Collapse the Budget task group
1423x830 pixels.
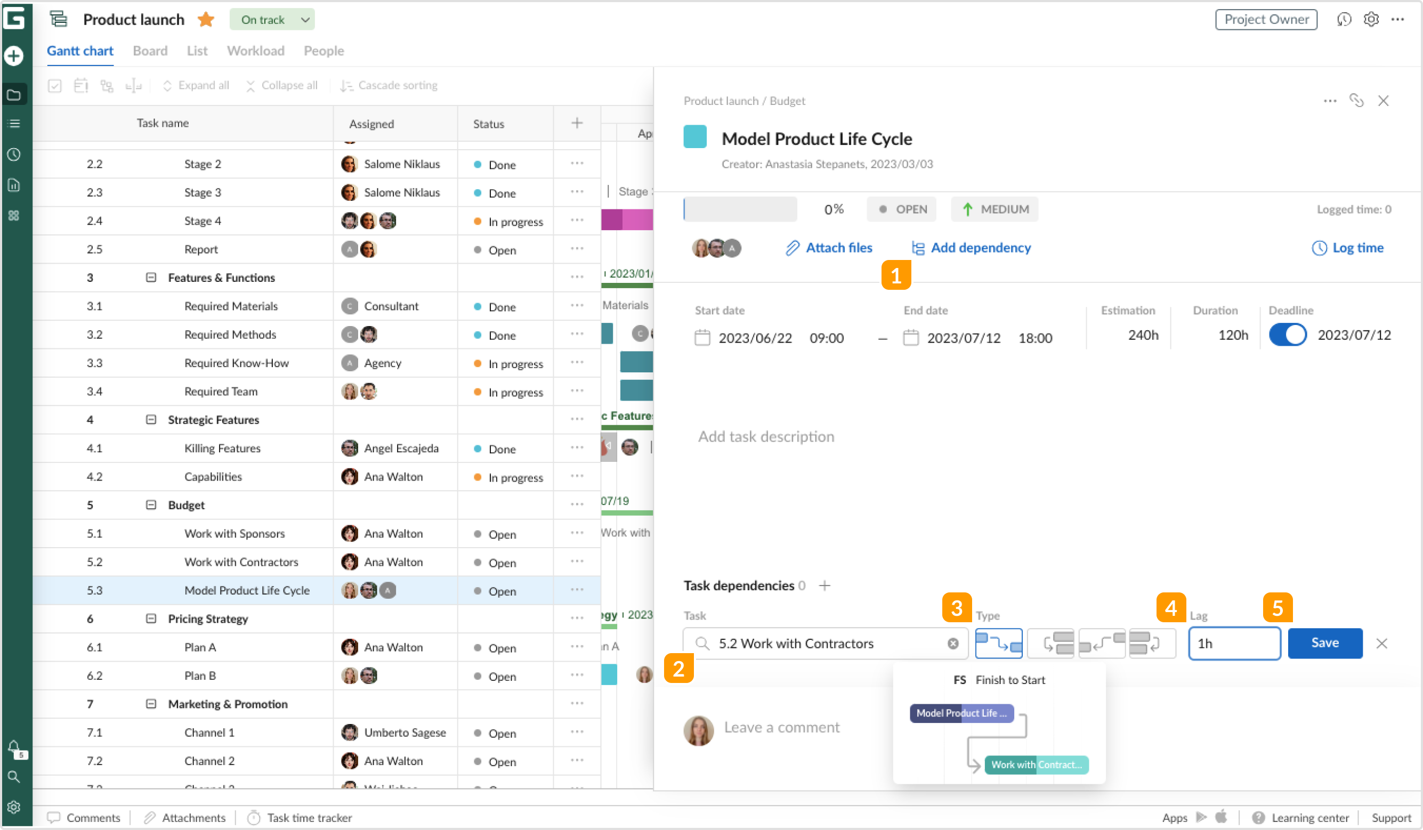pyautogui.click(x=151, y=505)
